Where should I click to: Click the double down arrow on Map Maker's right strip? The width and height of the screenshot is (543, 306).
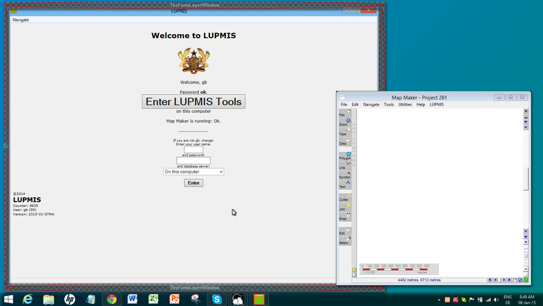click(x=526, y=237)
